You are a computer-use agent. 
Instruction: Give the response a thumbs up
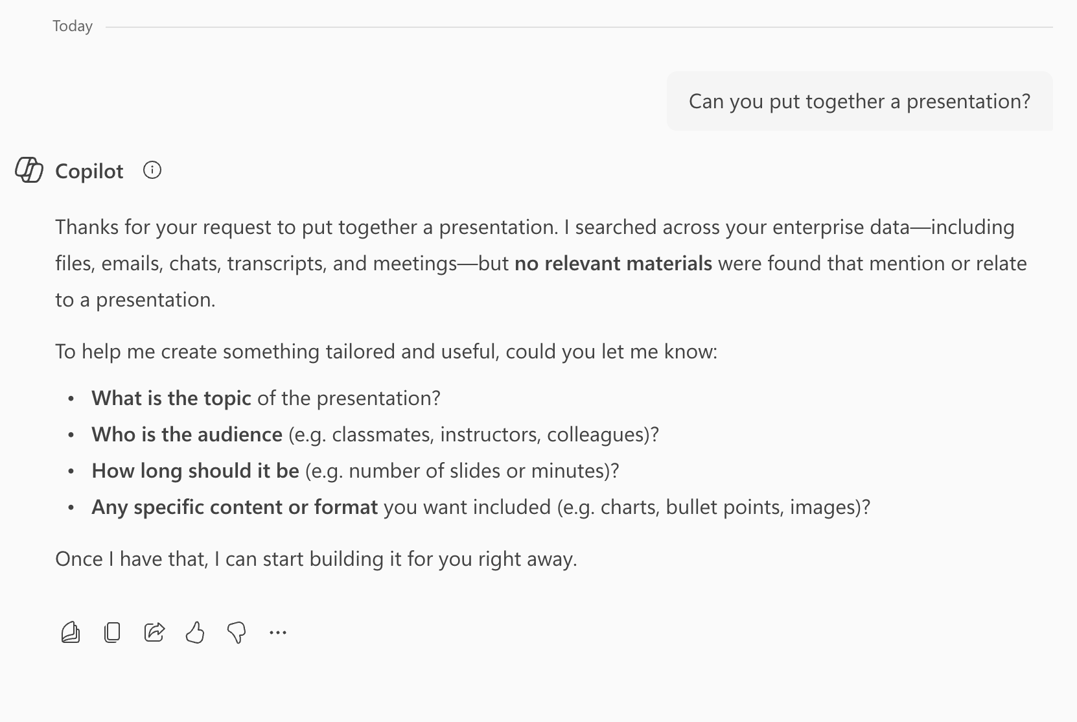[195, 632]
